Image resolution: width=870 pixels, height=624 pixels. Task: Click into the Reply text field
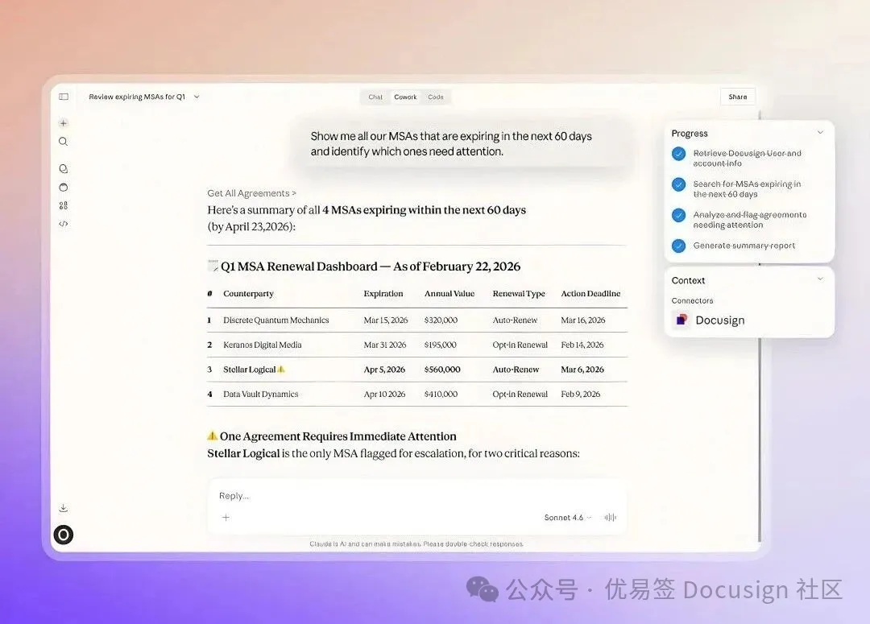point(403,496)
